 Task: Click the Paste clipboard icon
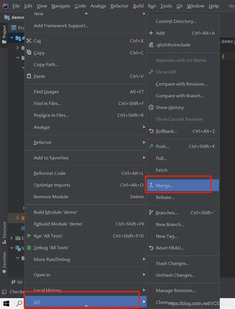(x=29, y=76)
